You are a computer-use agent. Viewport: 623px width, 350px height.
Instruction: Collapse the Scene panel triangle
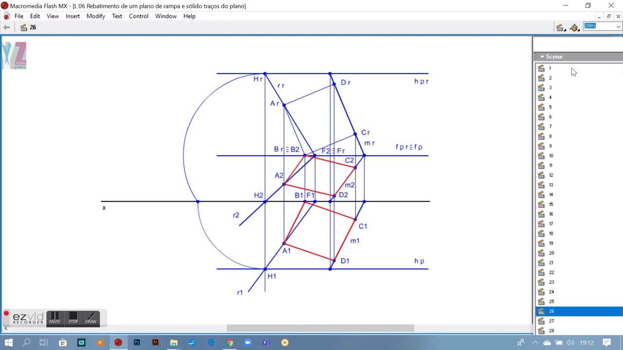pyautogui.click(x=542, y=57)
